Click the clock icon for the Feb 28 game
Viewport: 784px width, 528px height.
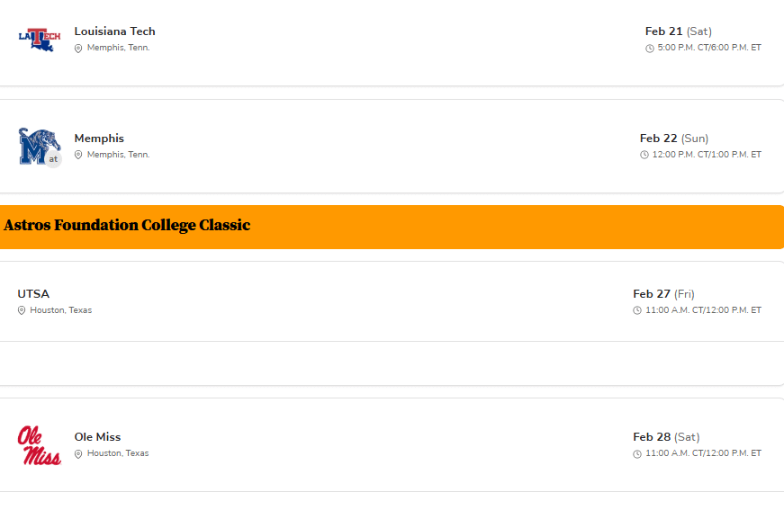pyautogui.click(x=637, y=454)
